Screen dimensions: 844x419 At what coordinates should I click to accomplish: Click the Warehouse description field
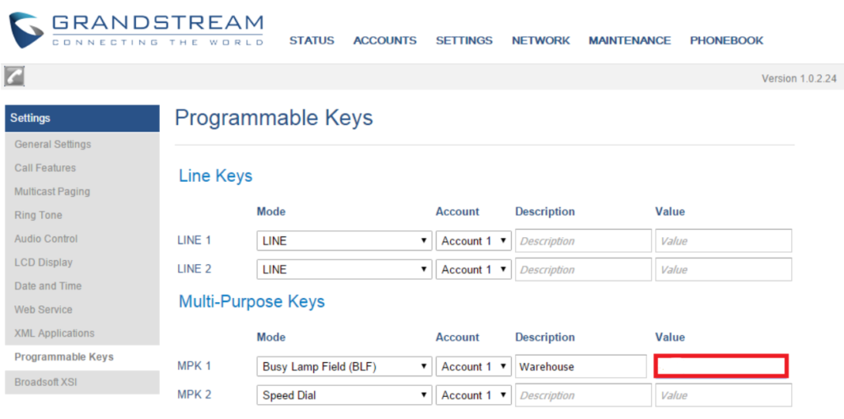581,367
